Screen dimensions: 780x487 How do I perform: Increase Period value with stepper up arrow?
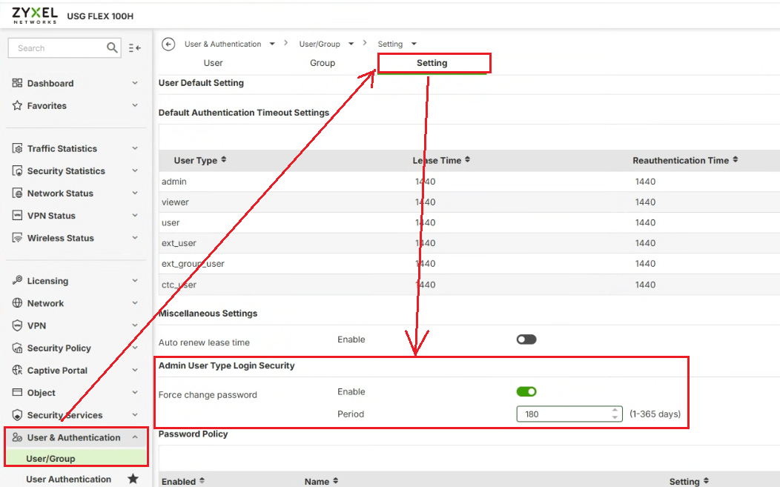[x=615, y=410]
